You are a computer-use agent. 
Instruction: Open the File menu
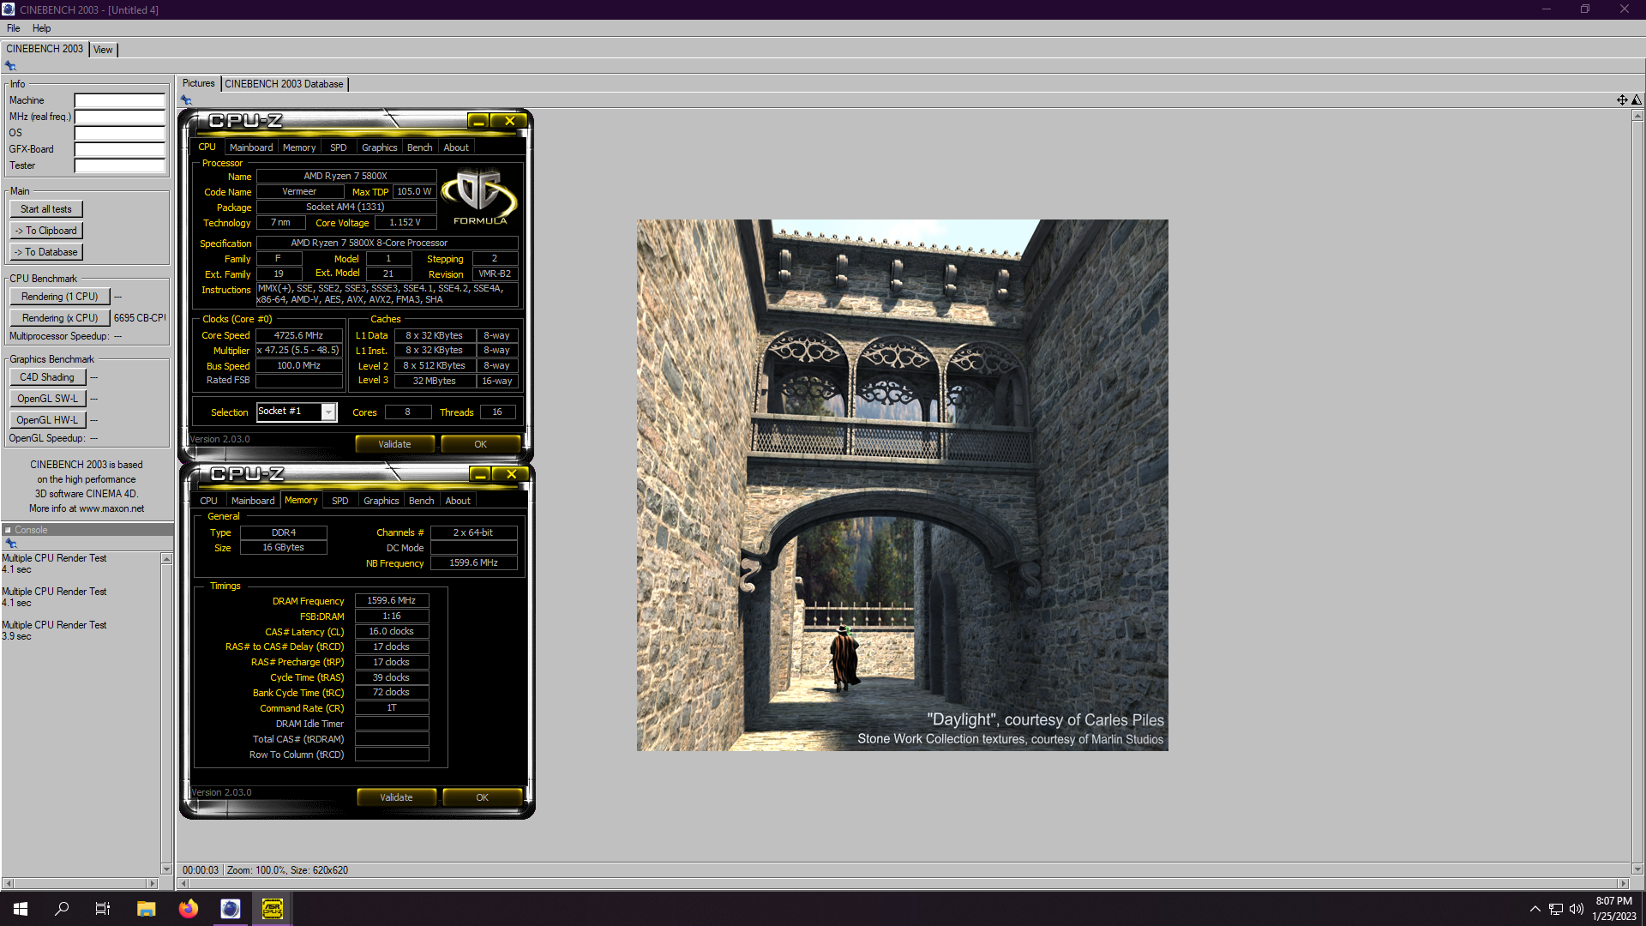14,28
